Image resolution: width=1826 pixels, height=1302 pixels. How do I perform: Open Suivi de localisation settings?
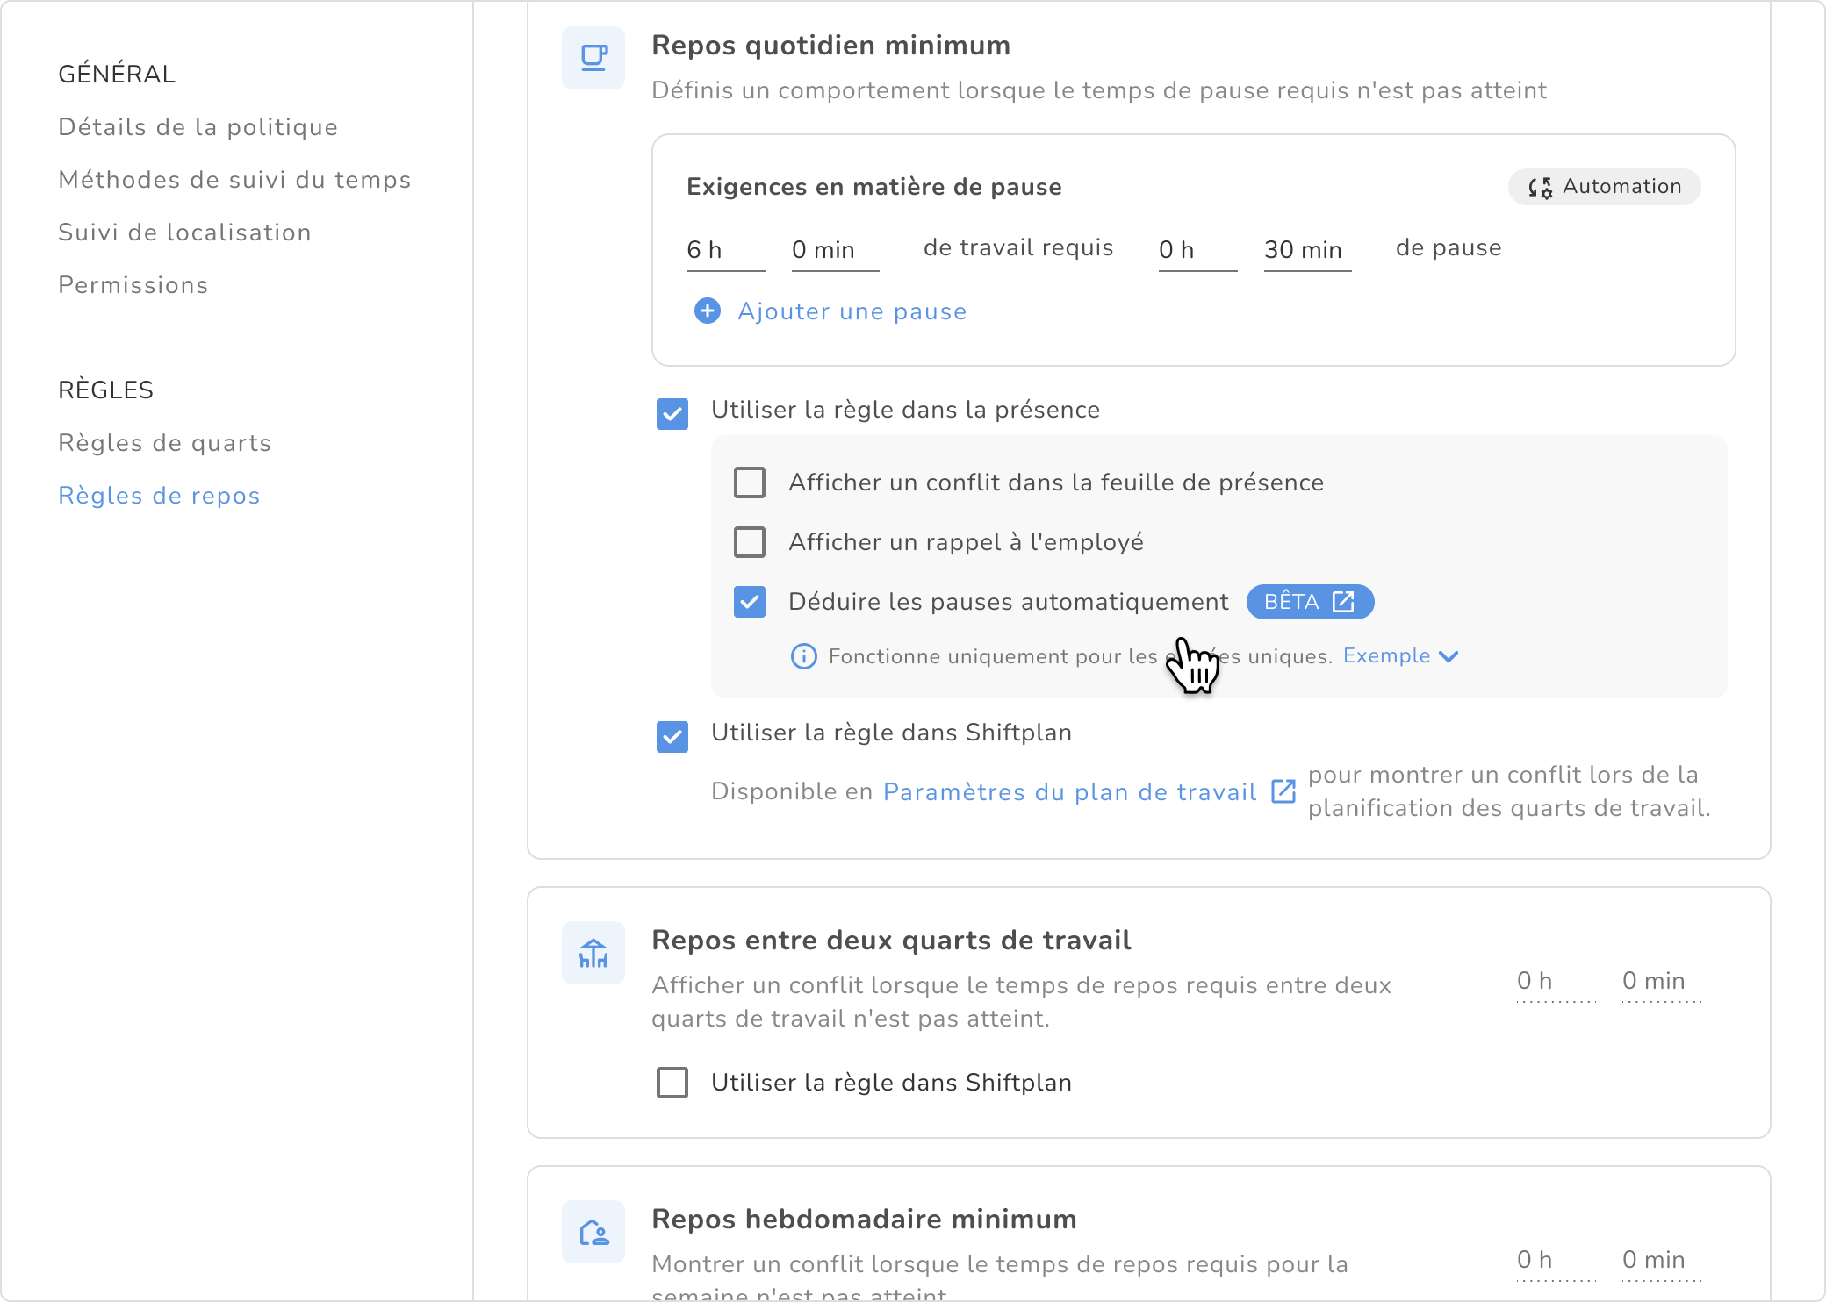click(184, 232)
